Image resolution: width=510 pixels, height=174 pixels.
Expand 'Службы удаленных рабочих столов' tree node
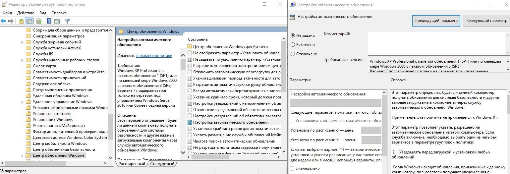22,60
